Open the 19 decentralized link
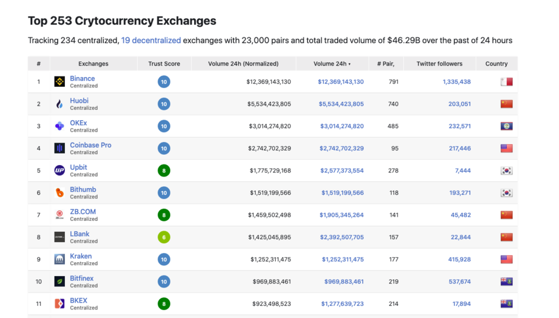 click(x=151, y=41)
